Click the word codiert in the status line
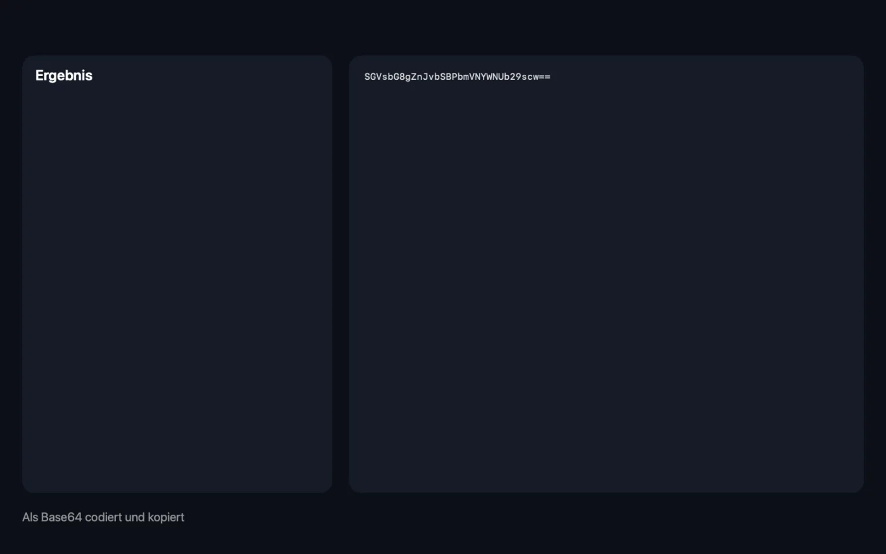The image size is (886, 554). [103, 517]
